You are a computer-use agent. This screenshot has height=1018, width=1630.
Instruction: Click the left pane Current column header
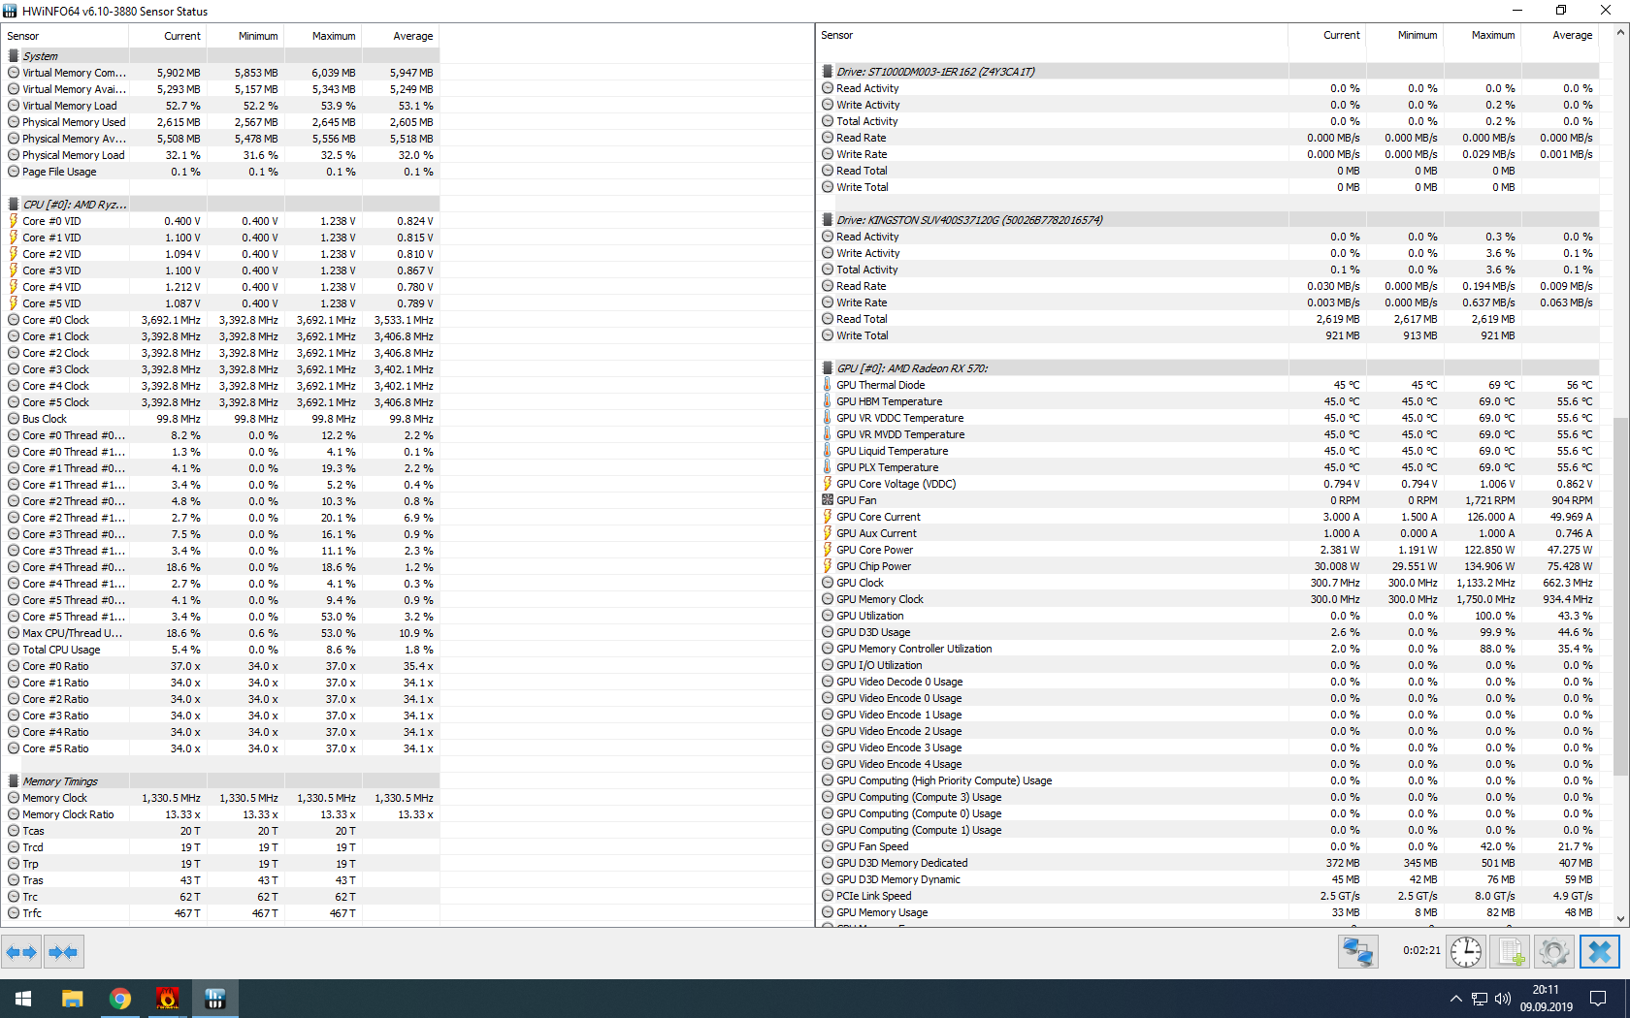[168, 36]
